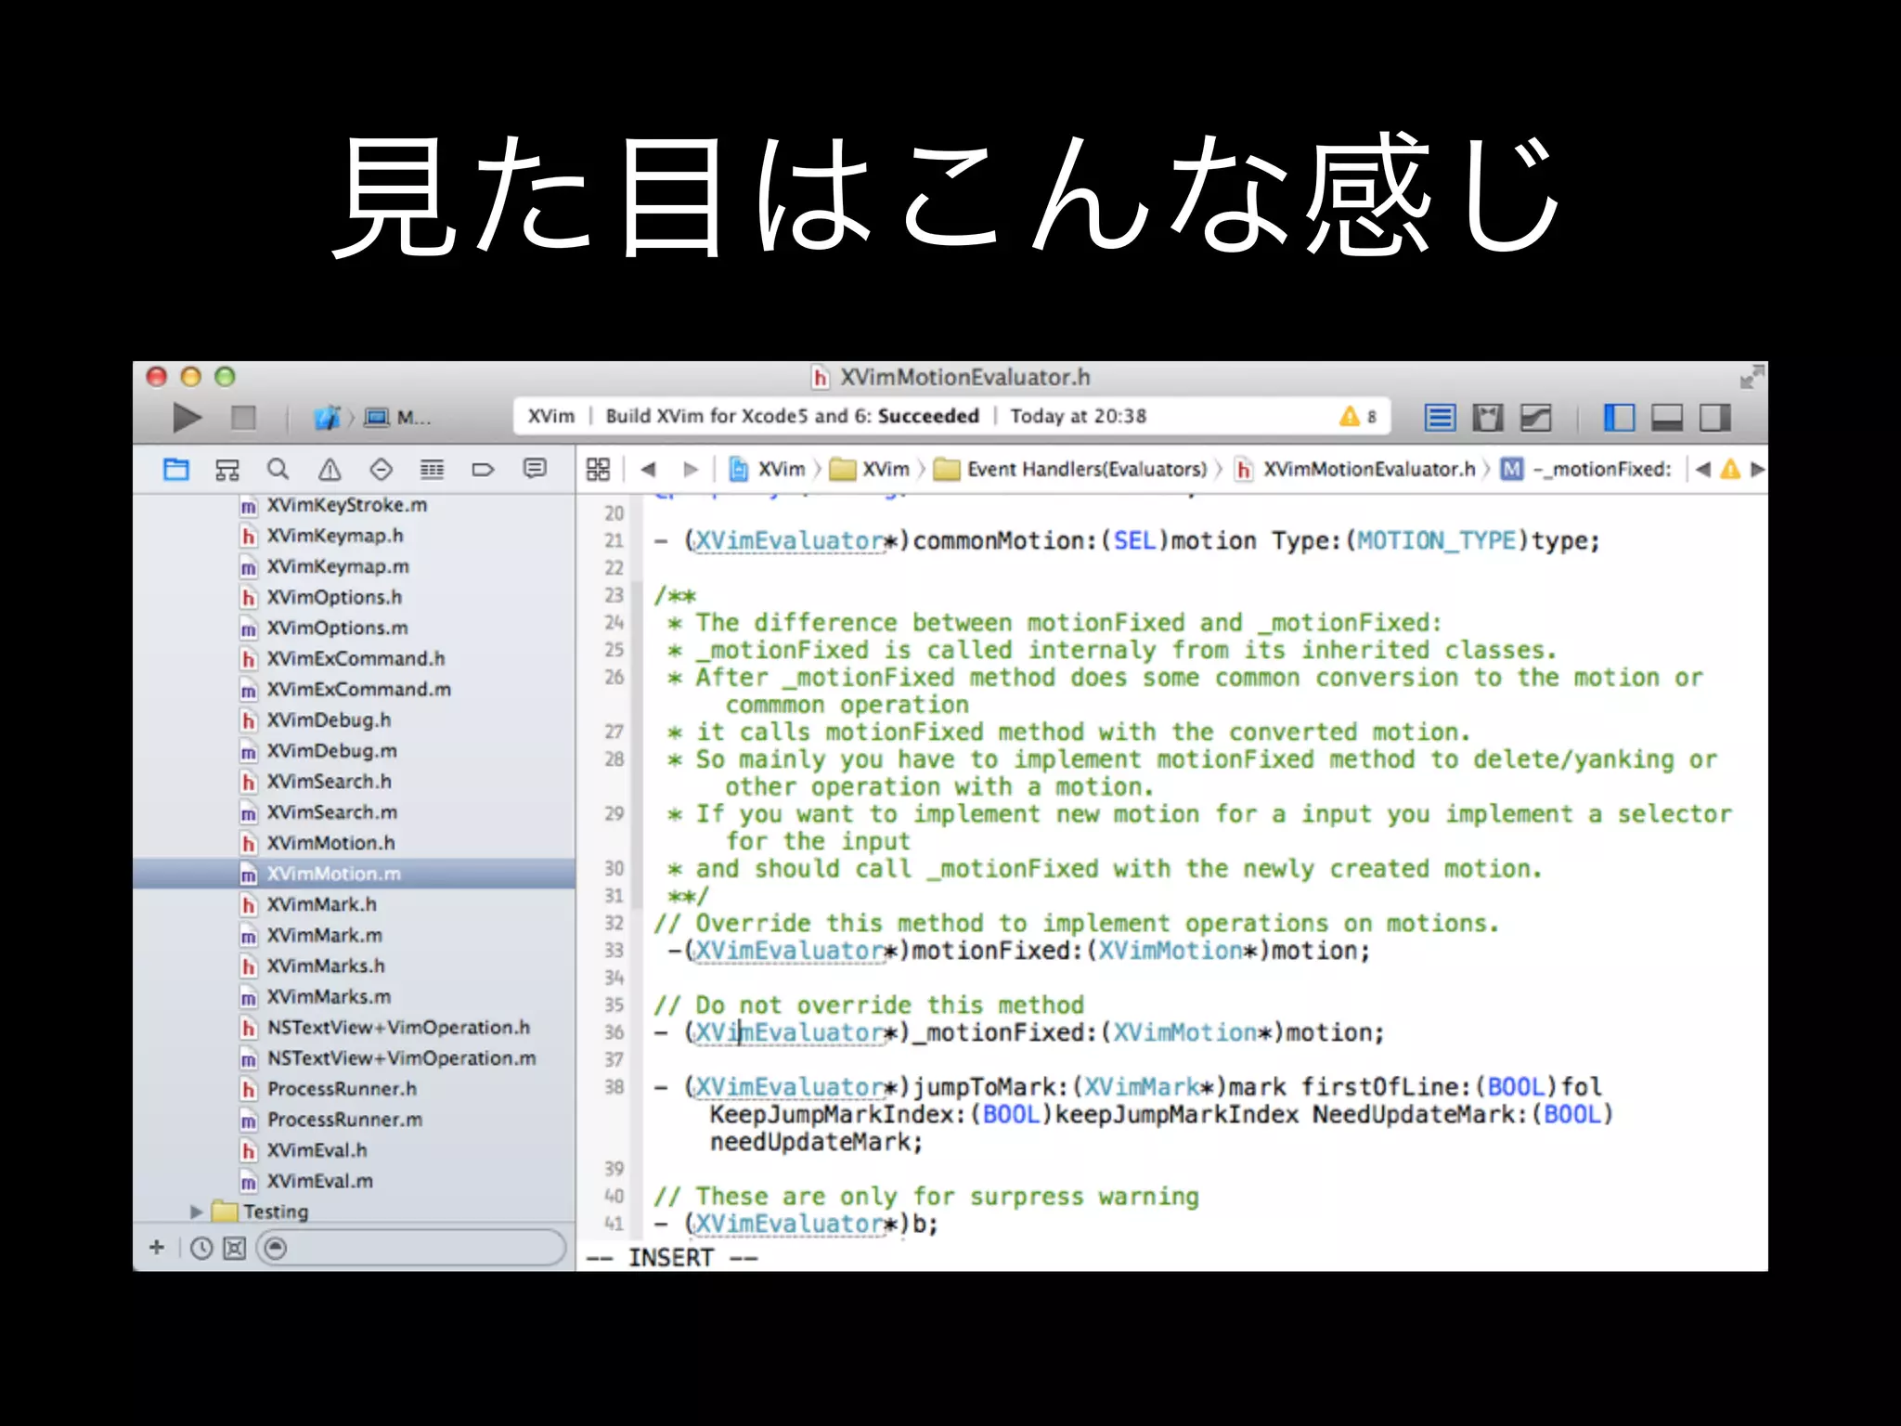The width and height of the screenshot is (1901, 1426).
Task: Open the _motionFixed: method breadcrumb
Action: (1601, 470)
